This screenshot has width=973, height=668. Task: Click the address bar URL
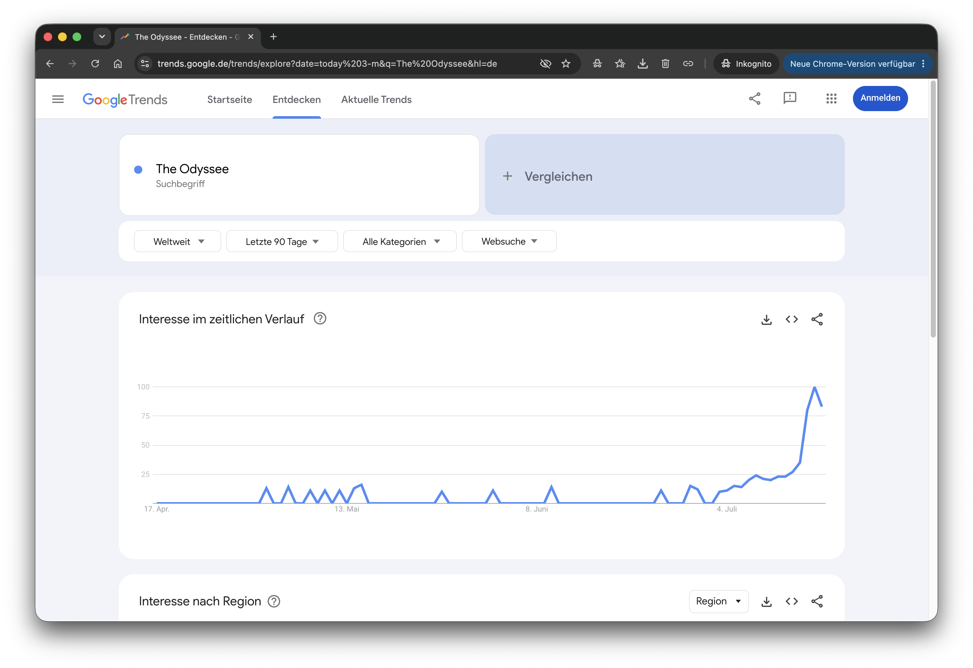(327, 64)
